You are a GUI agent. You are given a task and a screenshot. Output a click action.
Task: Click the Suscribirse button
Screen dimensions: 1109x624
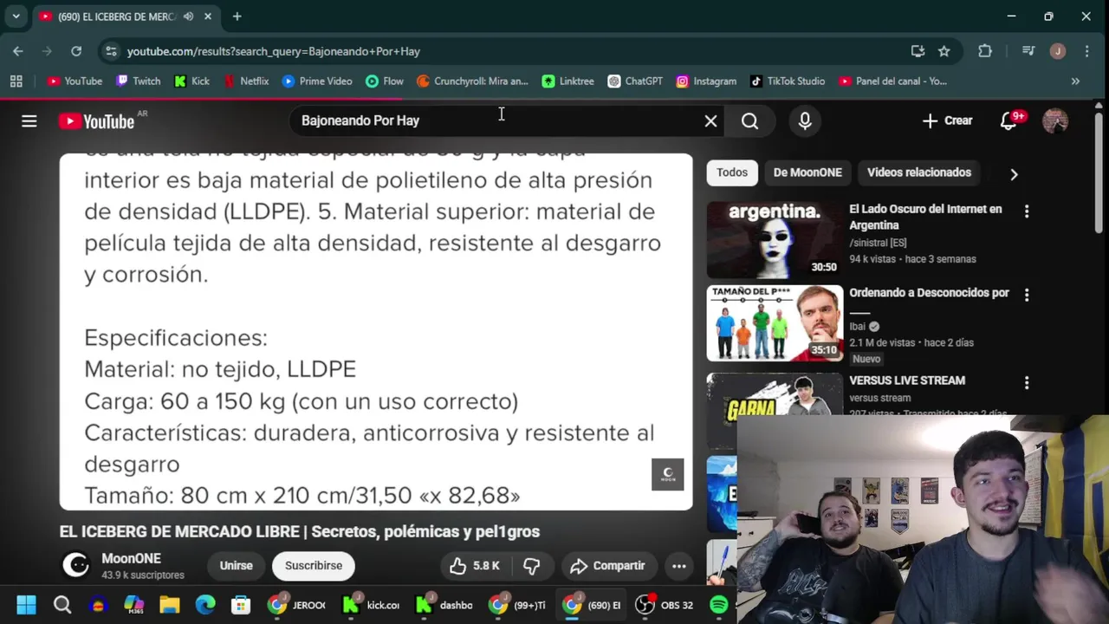pos(314,566)
